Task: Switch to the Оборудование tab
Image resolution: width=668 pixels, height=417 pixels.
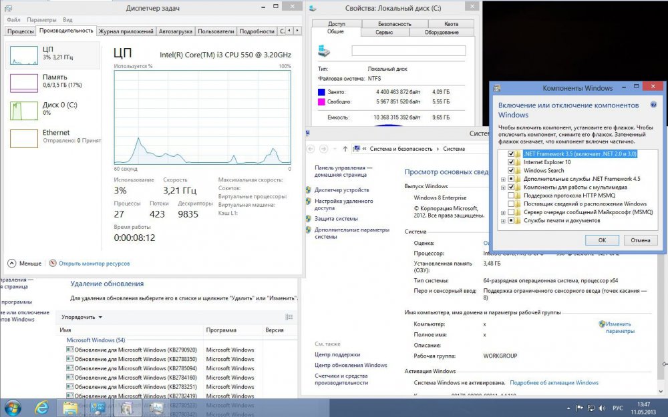Action: pos(442,32)
